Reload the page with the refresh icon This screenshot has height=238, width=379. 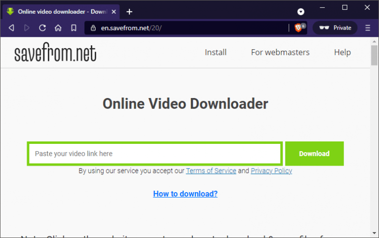click(42, 28)
